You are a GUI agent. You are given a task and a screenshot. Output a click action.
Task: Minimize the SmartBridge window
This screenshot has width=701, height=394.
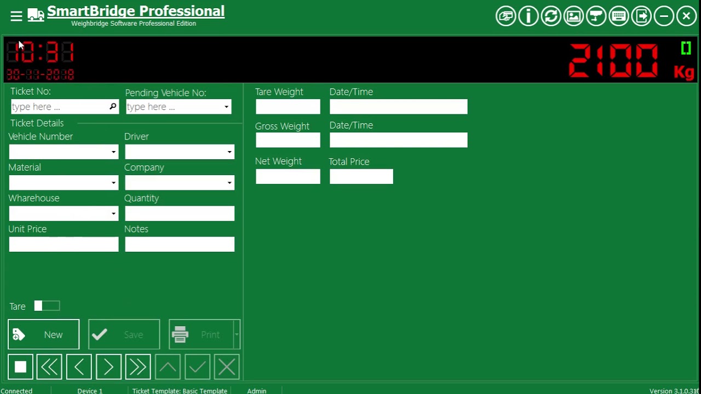tap(664, 16)
